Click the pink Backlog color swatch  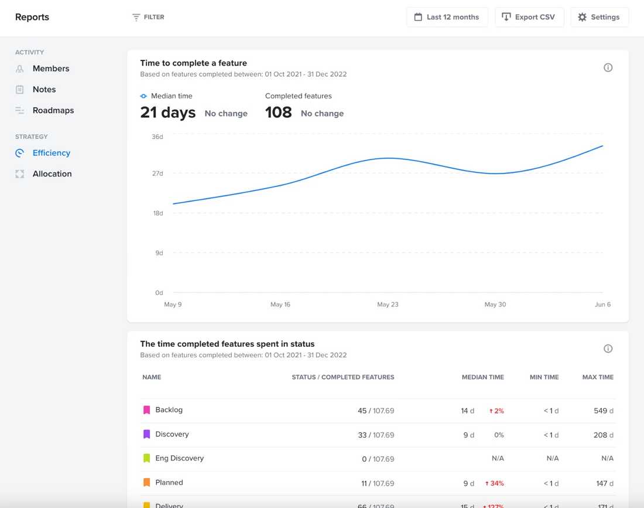point(147,410)
